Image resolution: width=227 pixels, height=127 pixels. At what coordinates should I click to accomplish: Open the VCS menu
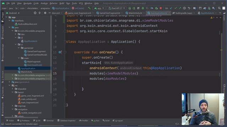pos(81,3)
